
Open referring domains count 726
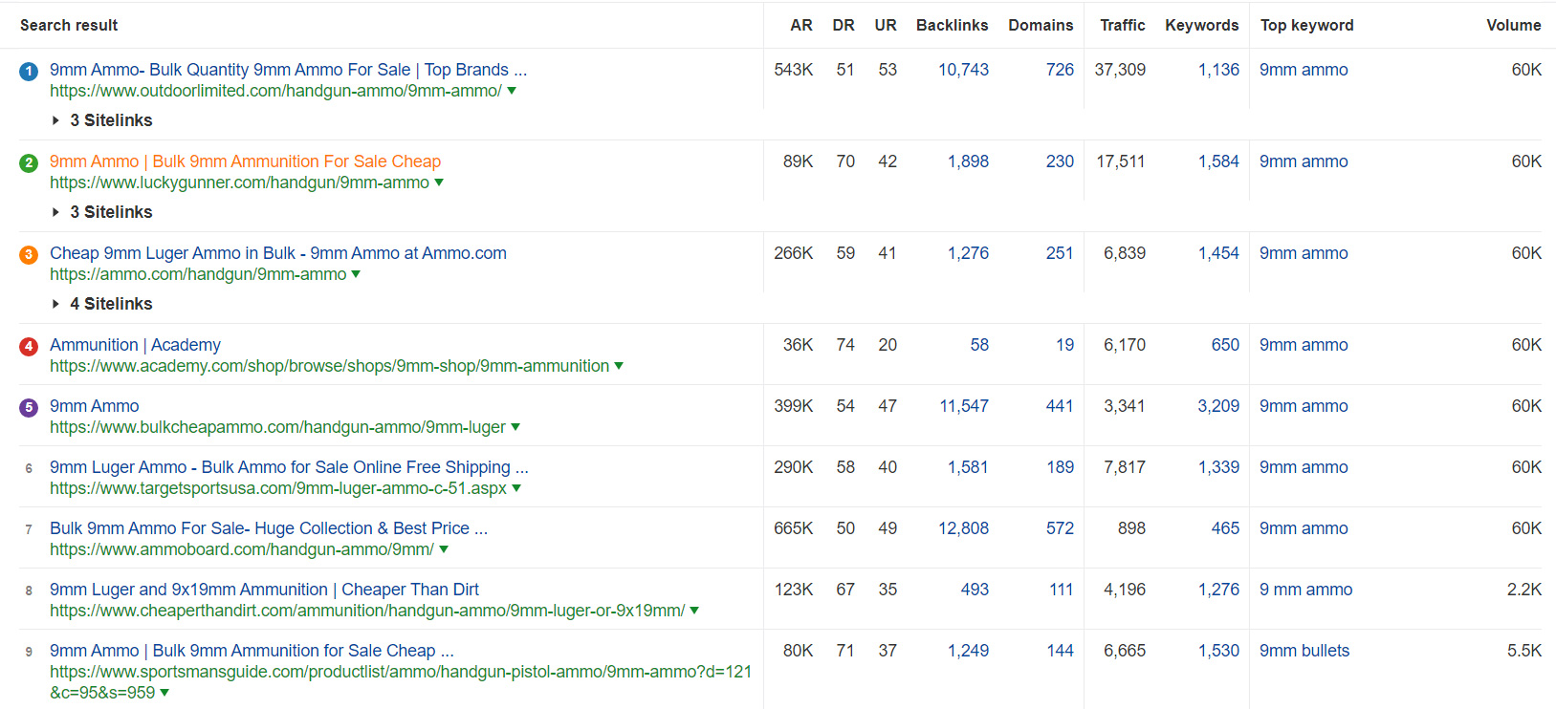1060,70
